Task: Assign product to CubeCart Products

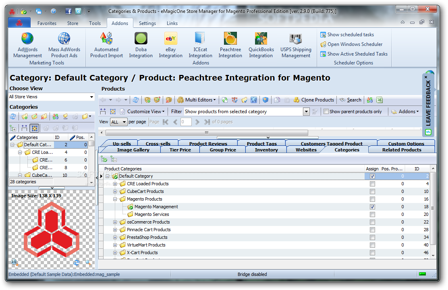Action: tap(372, 191)
